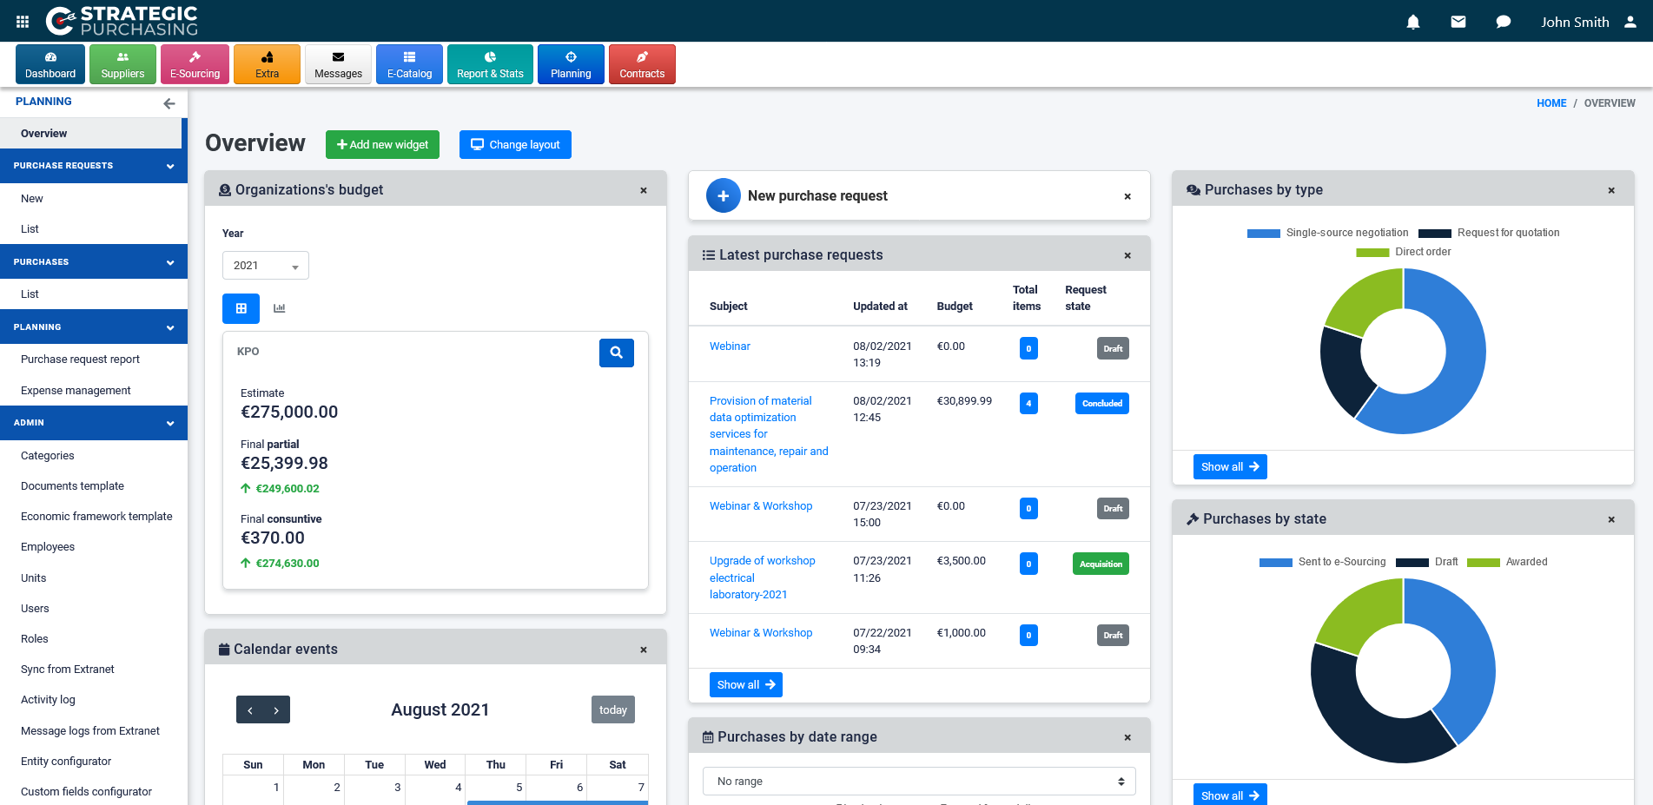Viewport: 1653px width, 805px height.
Task: Switch the budget widget to chart view
Action: point(279,308)
